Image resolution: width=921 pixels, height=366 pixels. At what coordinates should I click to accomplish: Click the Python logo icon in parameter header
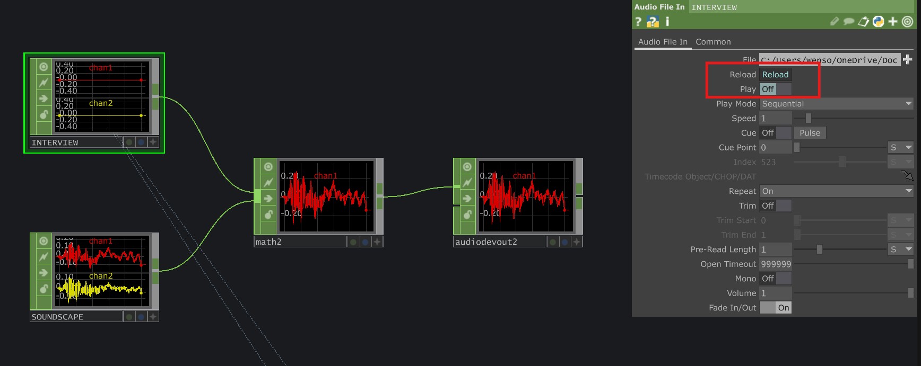click(879, 22)
